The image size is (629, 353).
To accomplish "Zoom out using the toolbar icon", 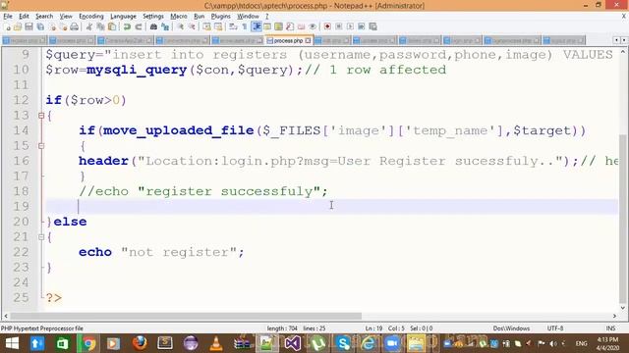I will coord(192,26).
